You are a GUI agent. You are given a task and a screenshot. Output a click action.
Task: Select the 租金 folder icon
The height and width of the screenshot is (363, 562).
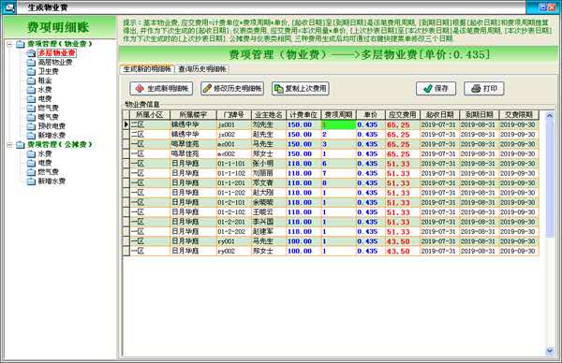(31, 80)
